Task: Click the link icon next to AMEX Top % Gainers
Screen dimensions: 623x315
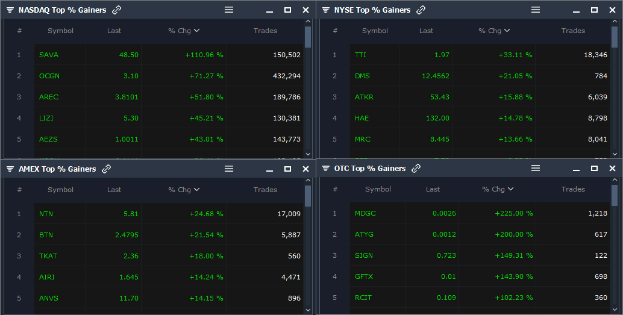Action: click(106, 169)
